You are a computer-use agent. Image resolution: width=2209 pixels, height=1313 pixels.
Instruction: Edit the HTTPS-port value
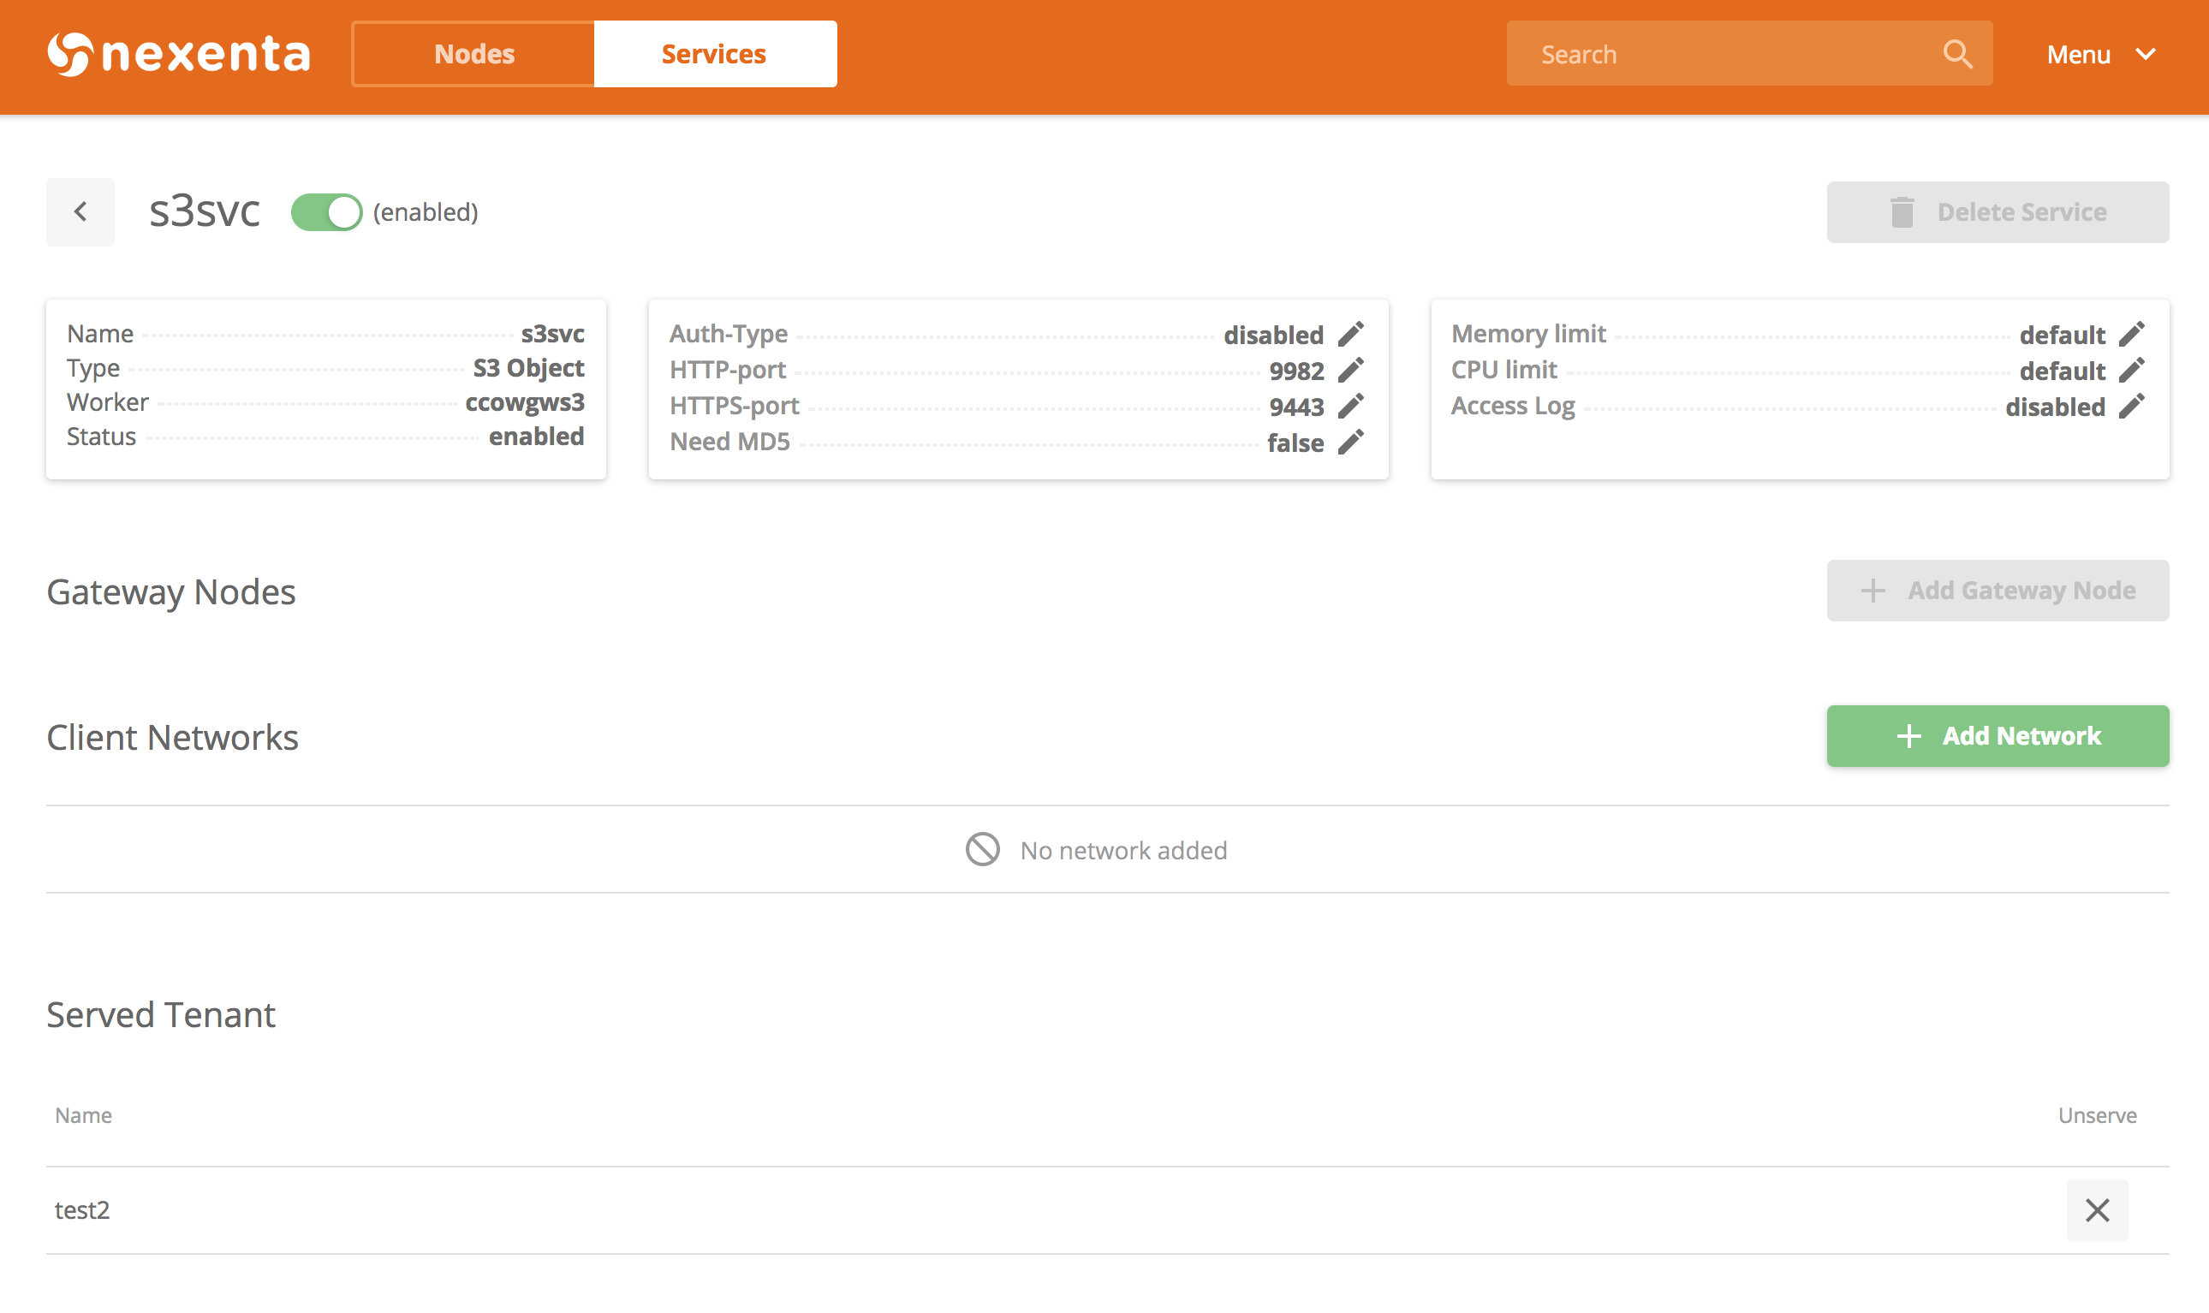click(1349, 406)
